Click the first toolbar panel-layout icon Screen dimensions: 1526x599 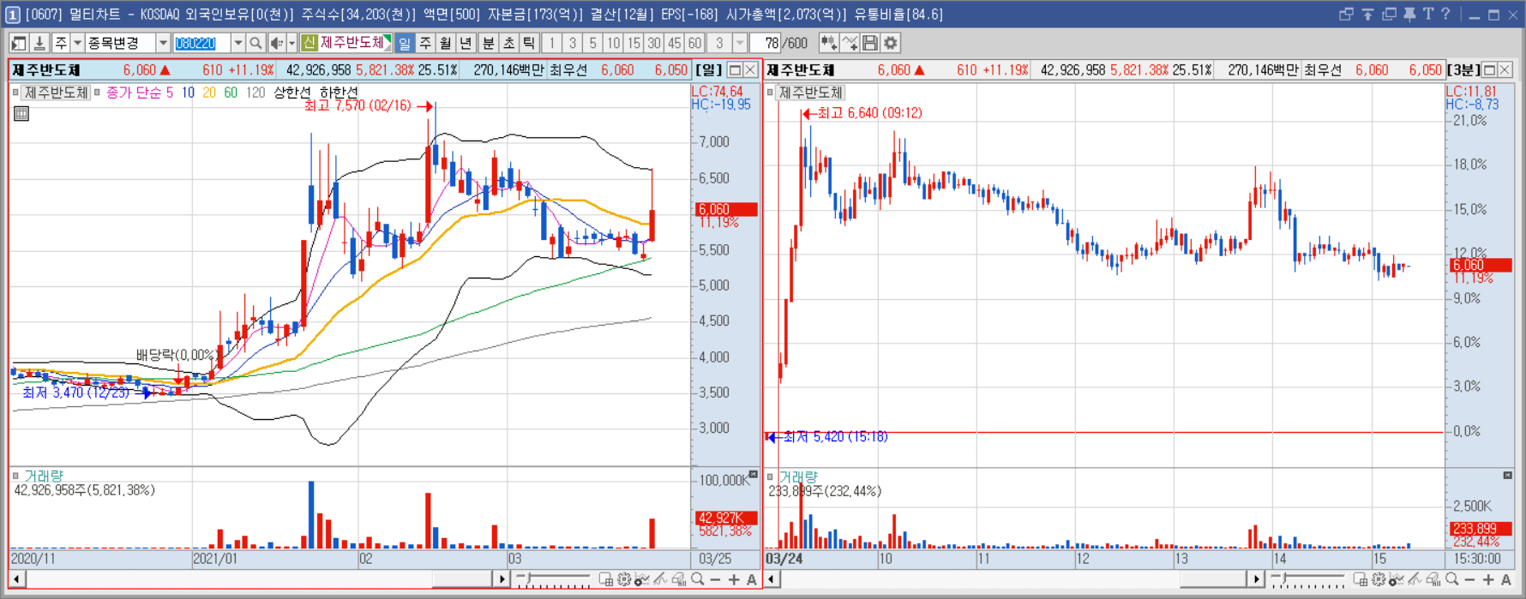tap(18, 43)
